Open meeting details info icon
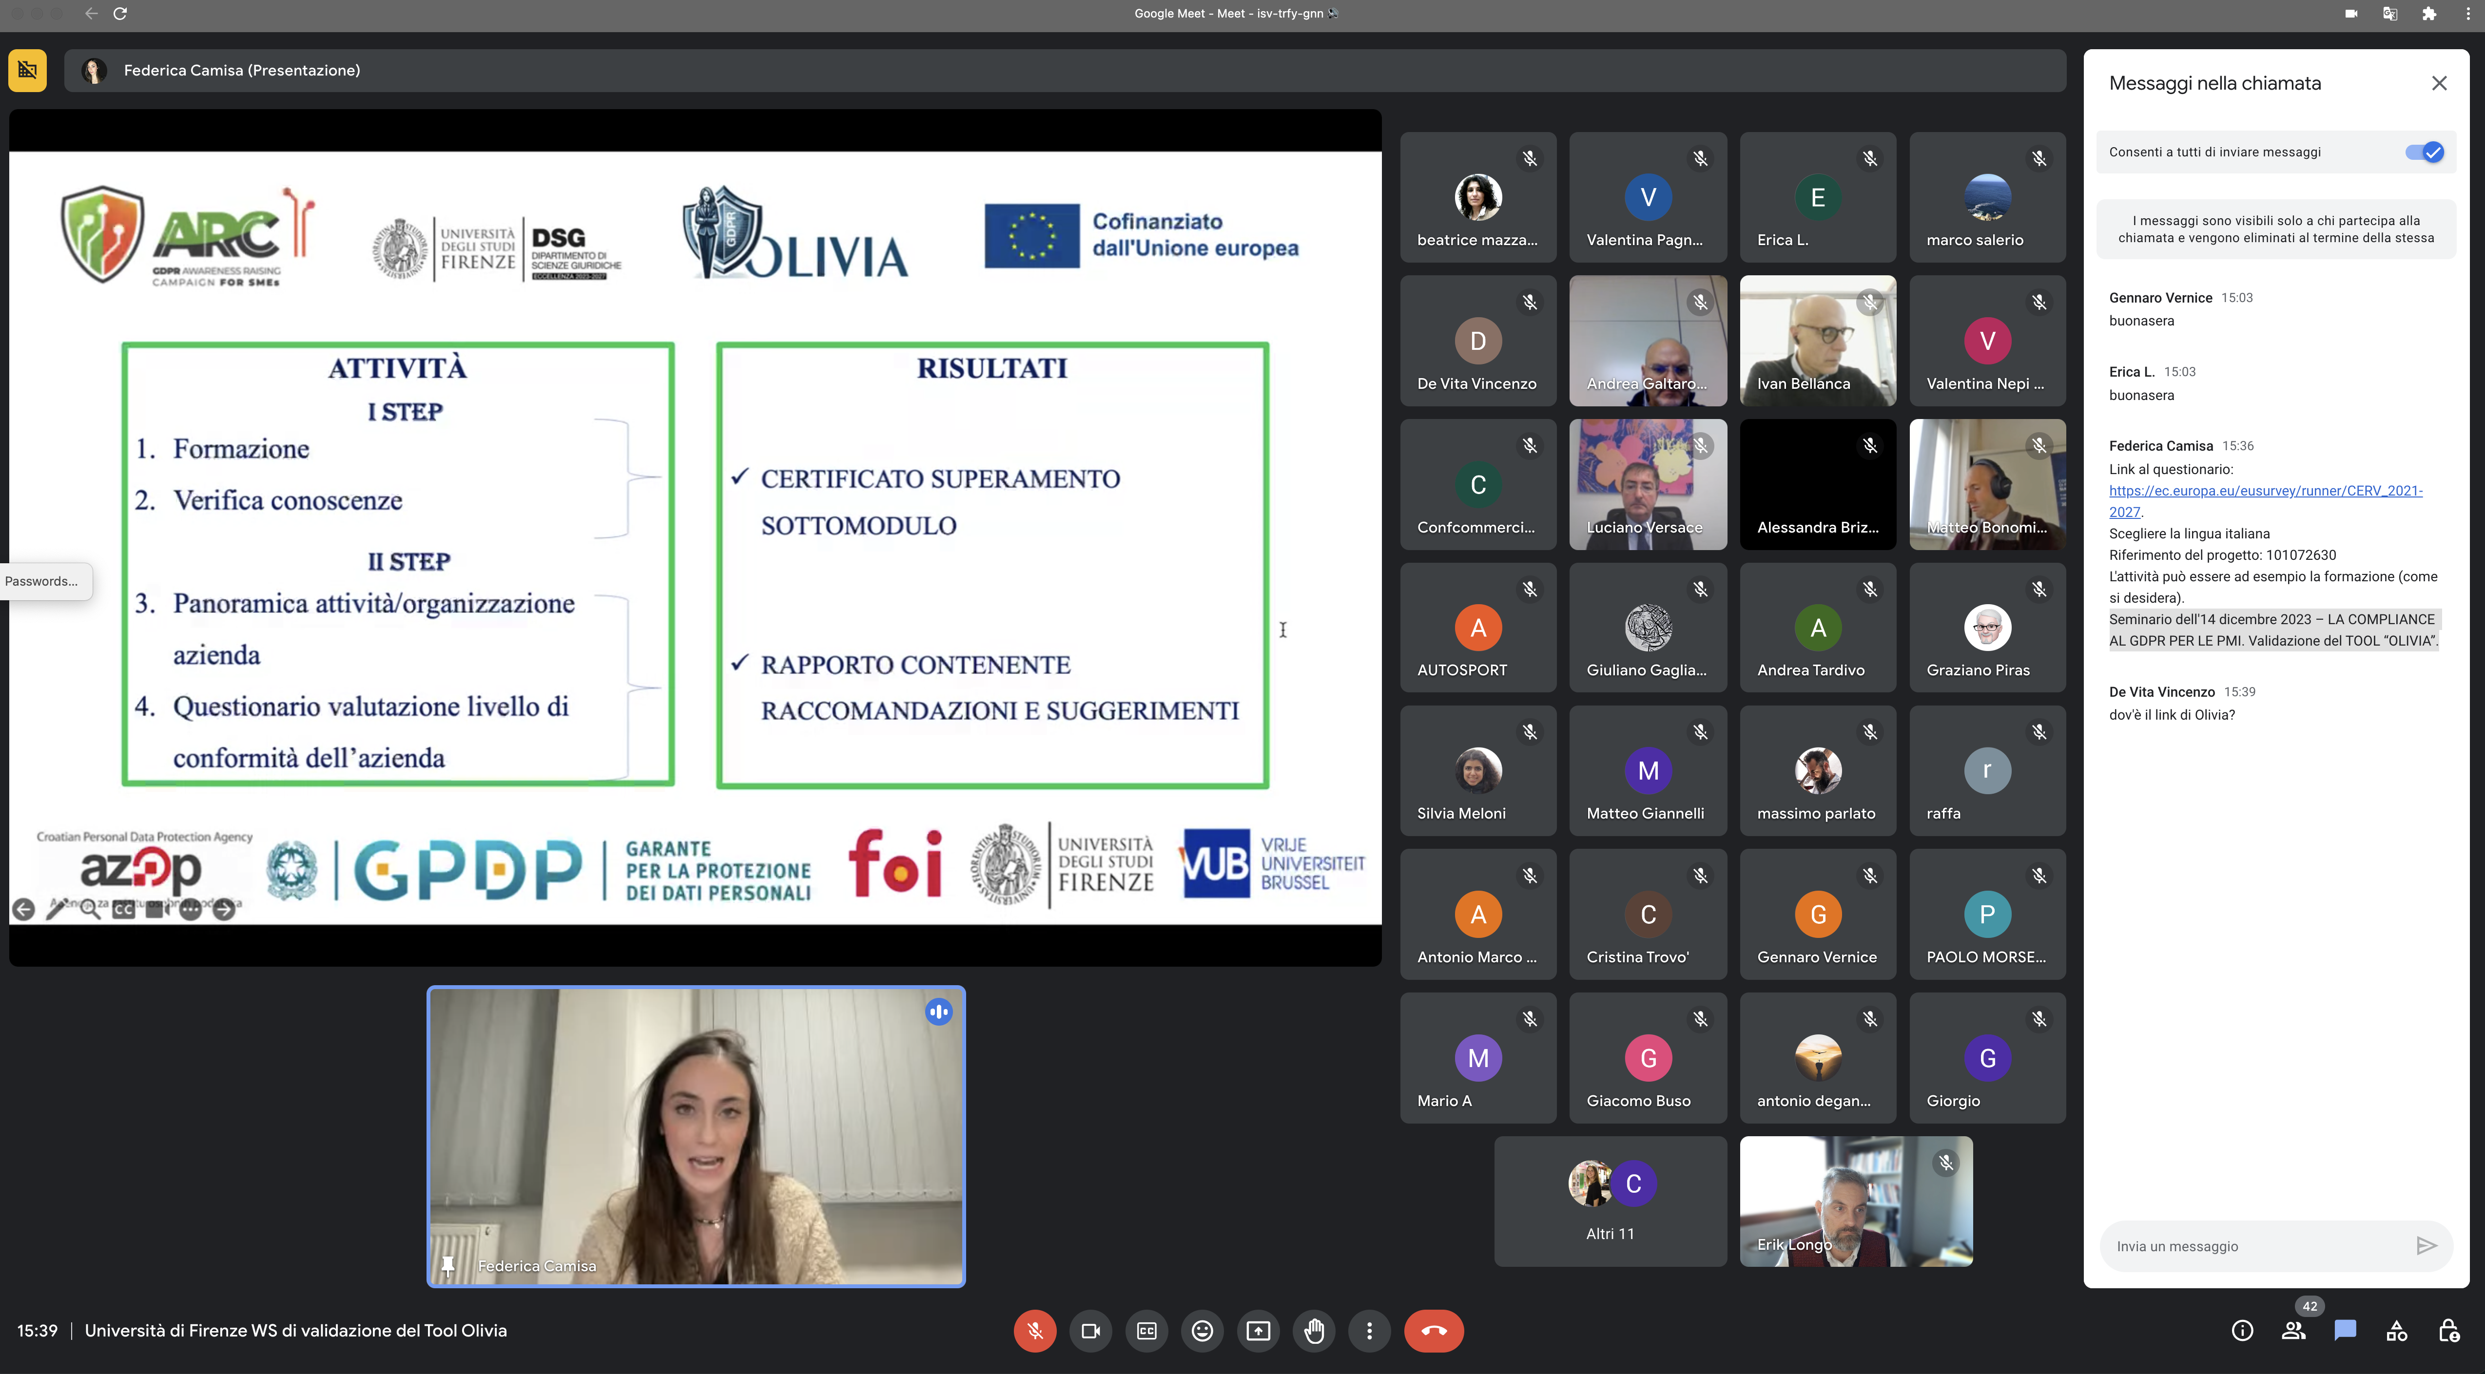Screen dimensions: 2485x1374 pos(2242,1331)
